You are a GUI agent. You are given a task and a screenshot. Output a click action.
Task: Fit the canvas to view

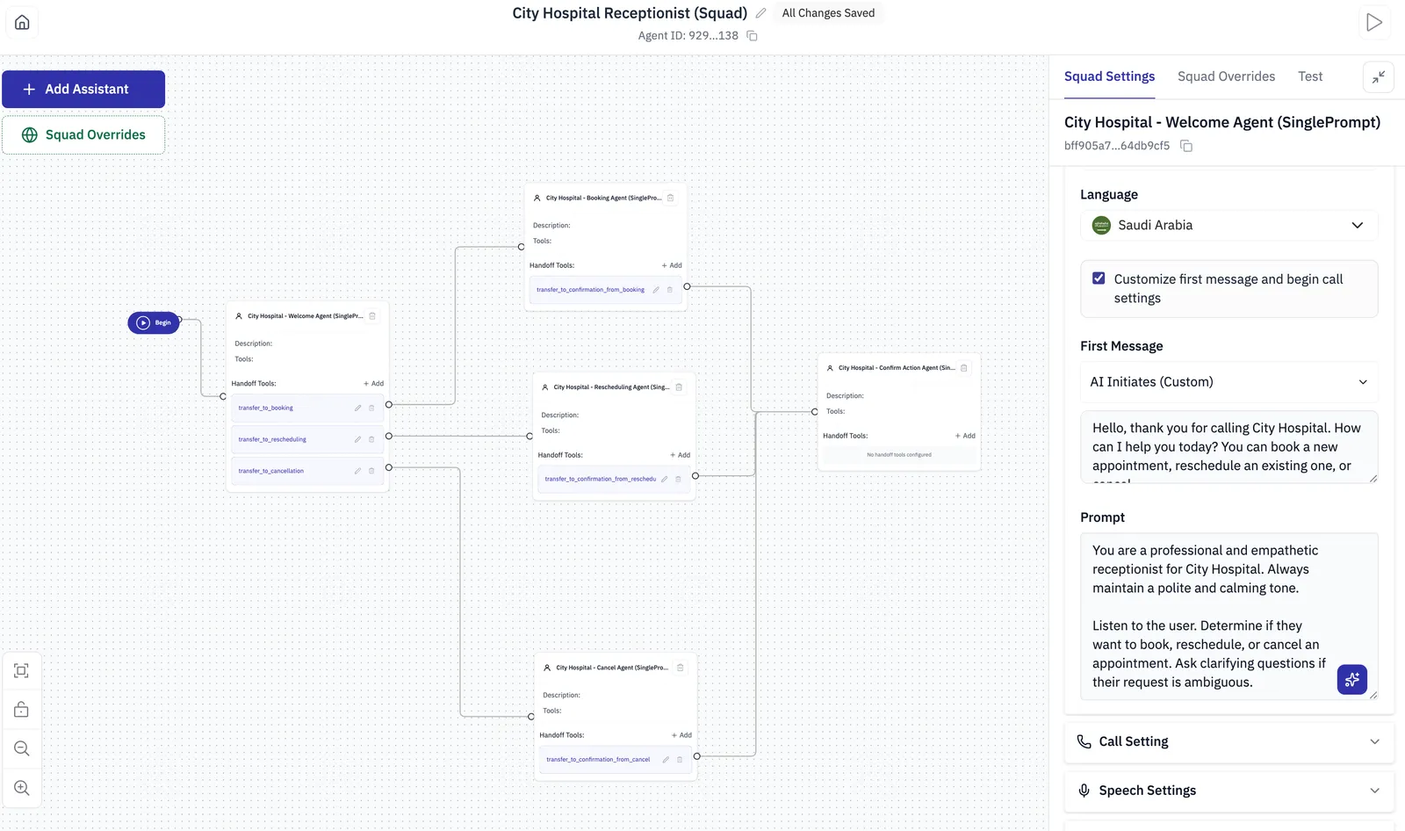pyautogui.click(x=22, y=671)
